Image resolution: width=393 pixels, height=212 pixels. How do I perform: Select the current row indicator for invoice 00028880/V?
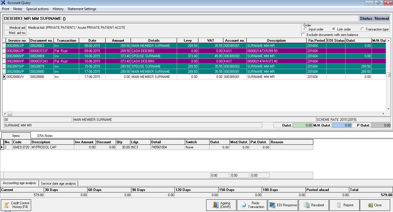pos(4,77)
